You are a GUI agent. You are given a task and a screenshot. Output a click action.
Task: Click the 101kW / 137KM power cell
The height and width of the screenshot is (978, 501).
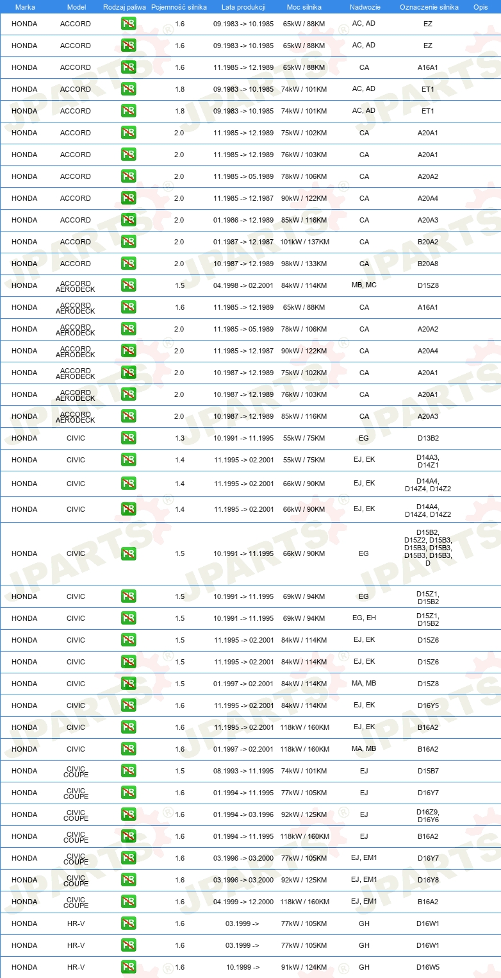click(x=304, y=242)
